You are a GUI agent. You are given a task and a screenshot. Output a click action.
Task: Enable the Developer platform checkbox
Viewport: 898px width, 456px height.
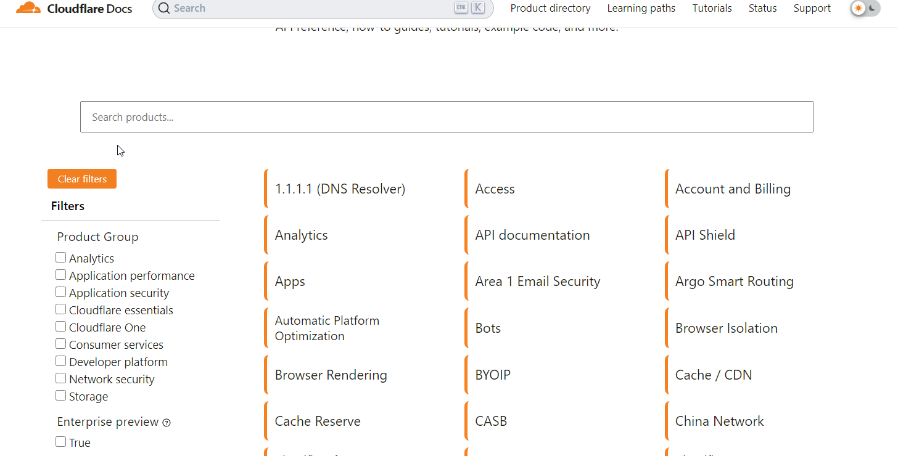tap(60, 361)
